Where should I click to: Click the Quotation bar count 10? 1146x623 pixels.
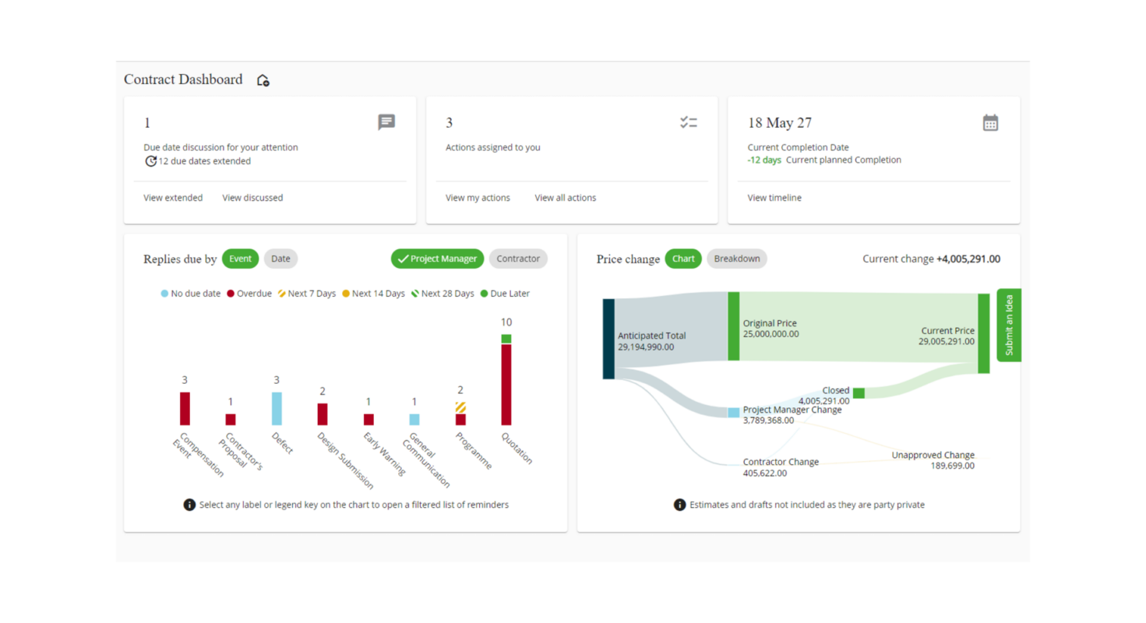(x=506, y=322)
